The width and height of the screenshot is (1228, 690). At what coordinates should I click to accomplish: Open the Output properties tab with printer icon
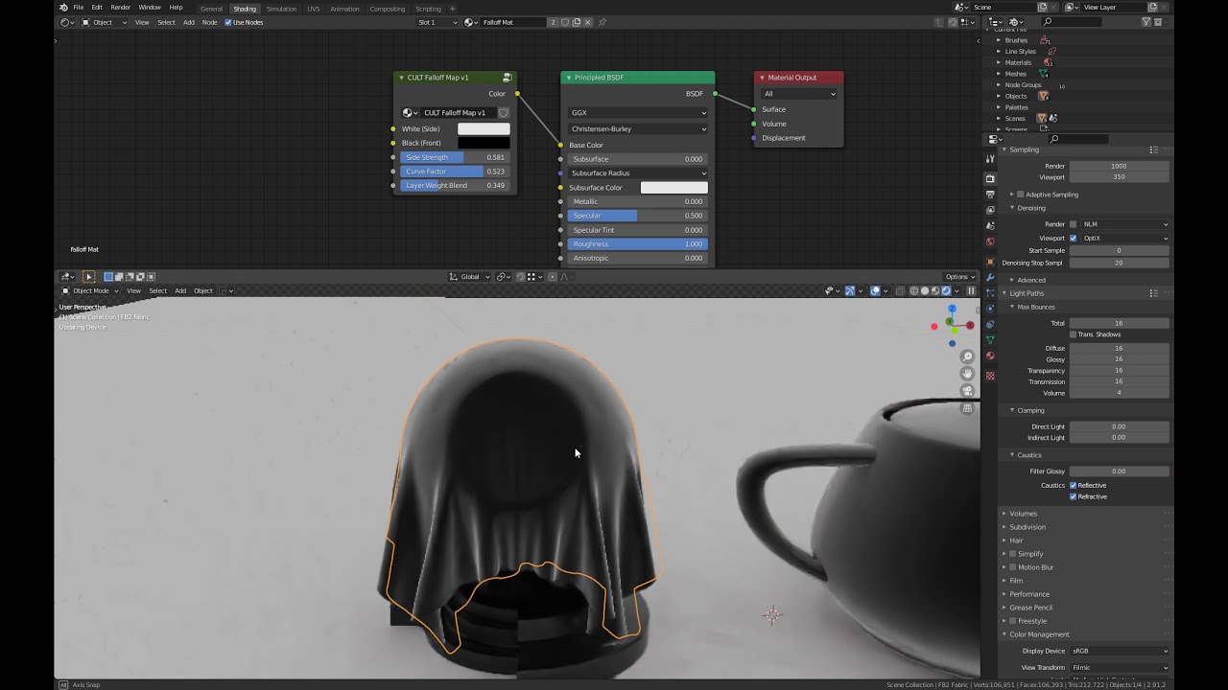[990, 192]
